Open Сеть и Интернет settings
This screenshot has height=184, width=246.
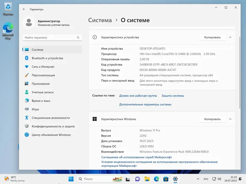pyautogui.click(x=42, y=67)
